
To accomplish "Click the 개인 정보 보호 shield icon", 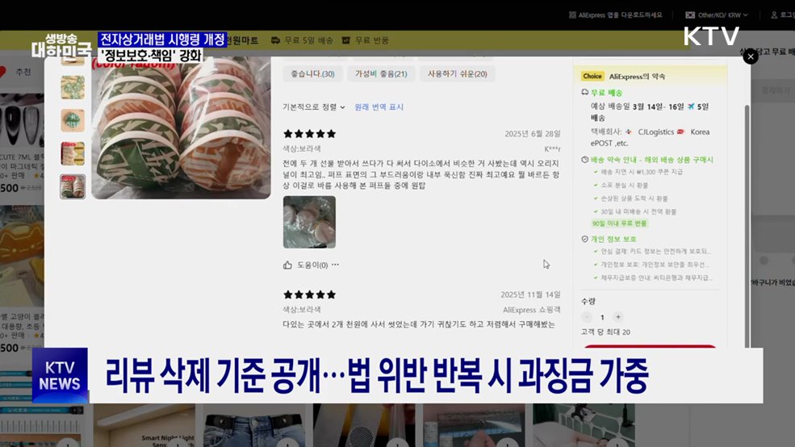I will 584,239.
